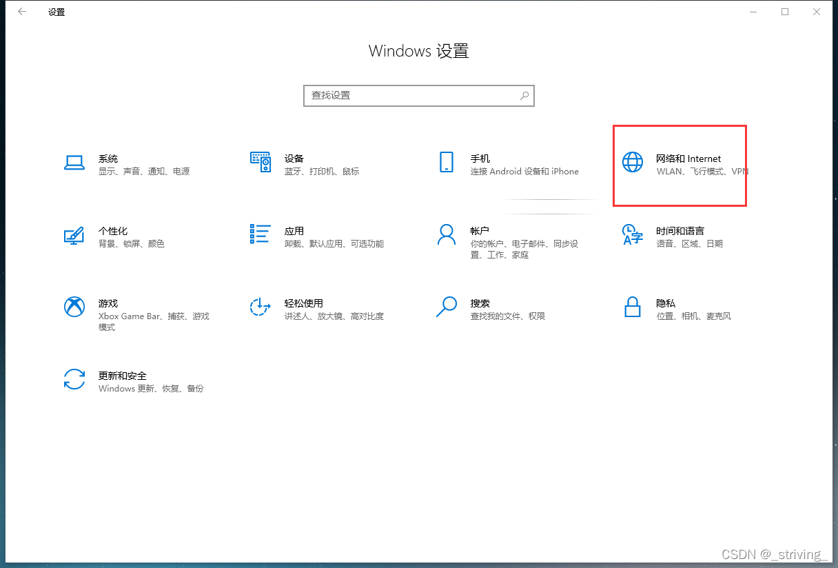
Task: Open the 网络和 Internet title
Action: pyautogui.click(x=688, y=159)
